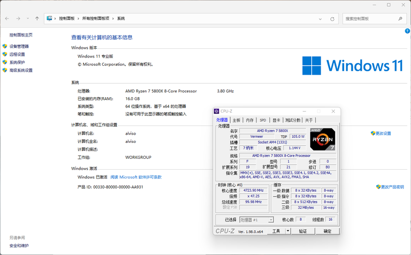Open the 显卡 tab in CPU-Z
Viewport: 411px width, 255px height.
coord(276,120)
